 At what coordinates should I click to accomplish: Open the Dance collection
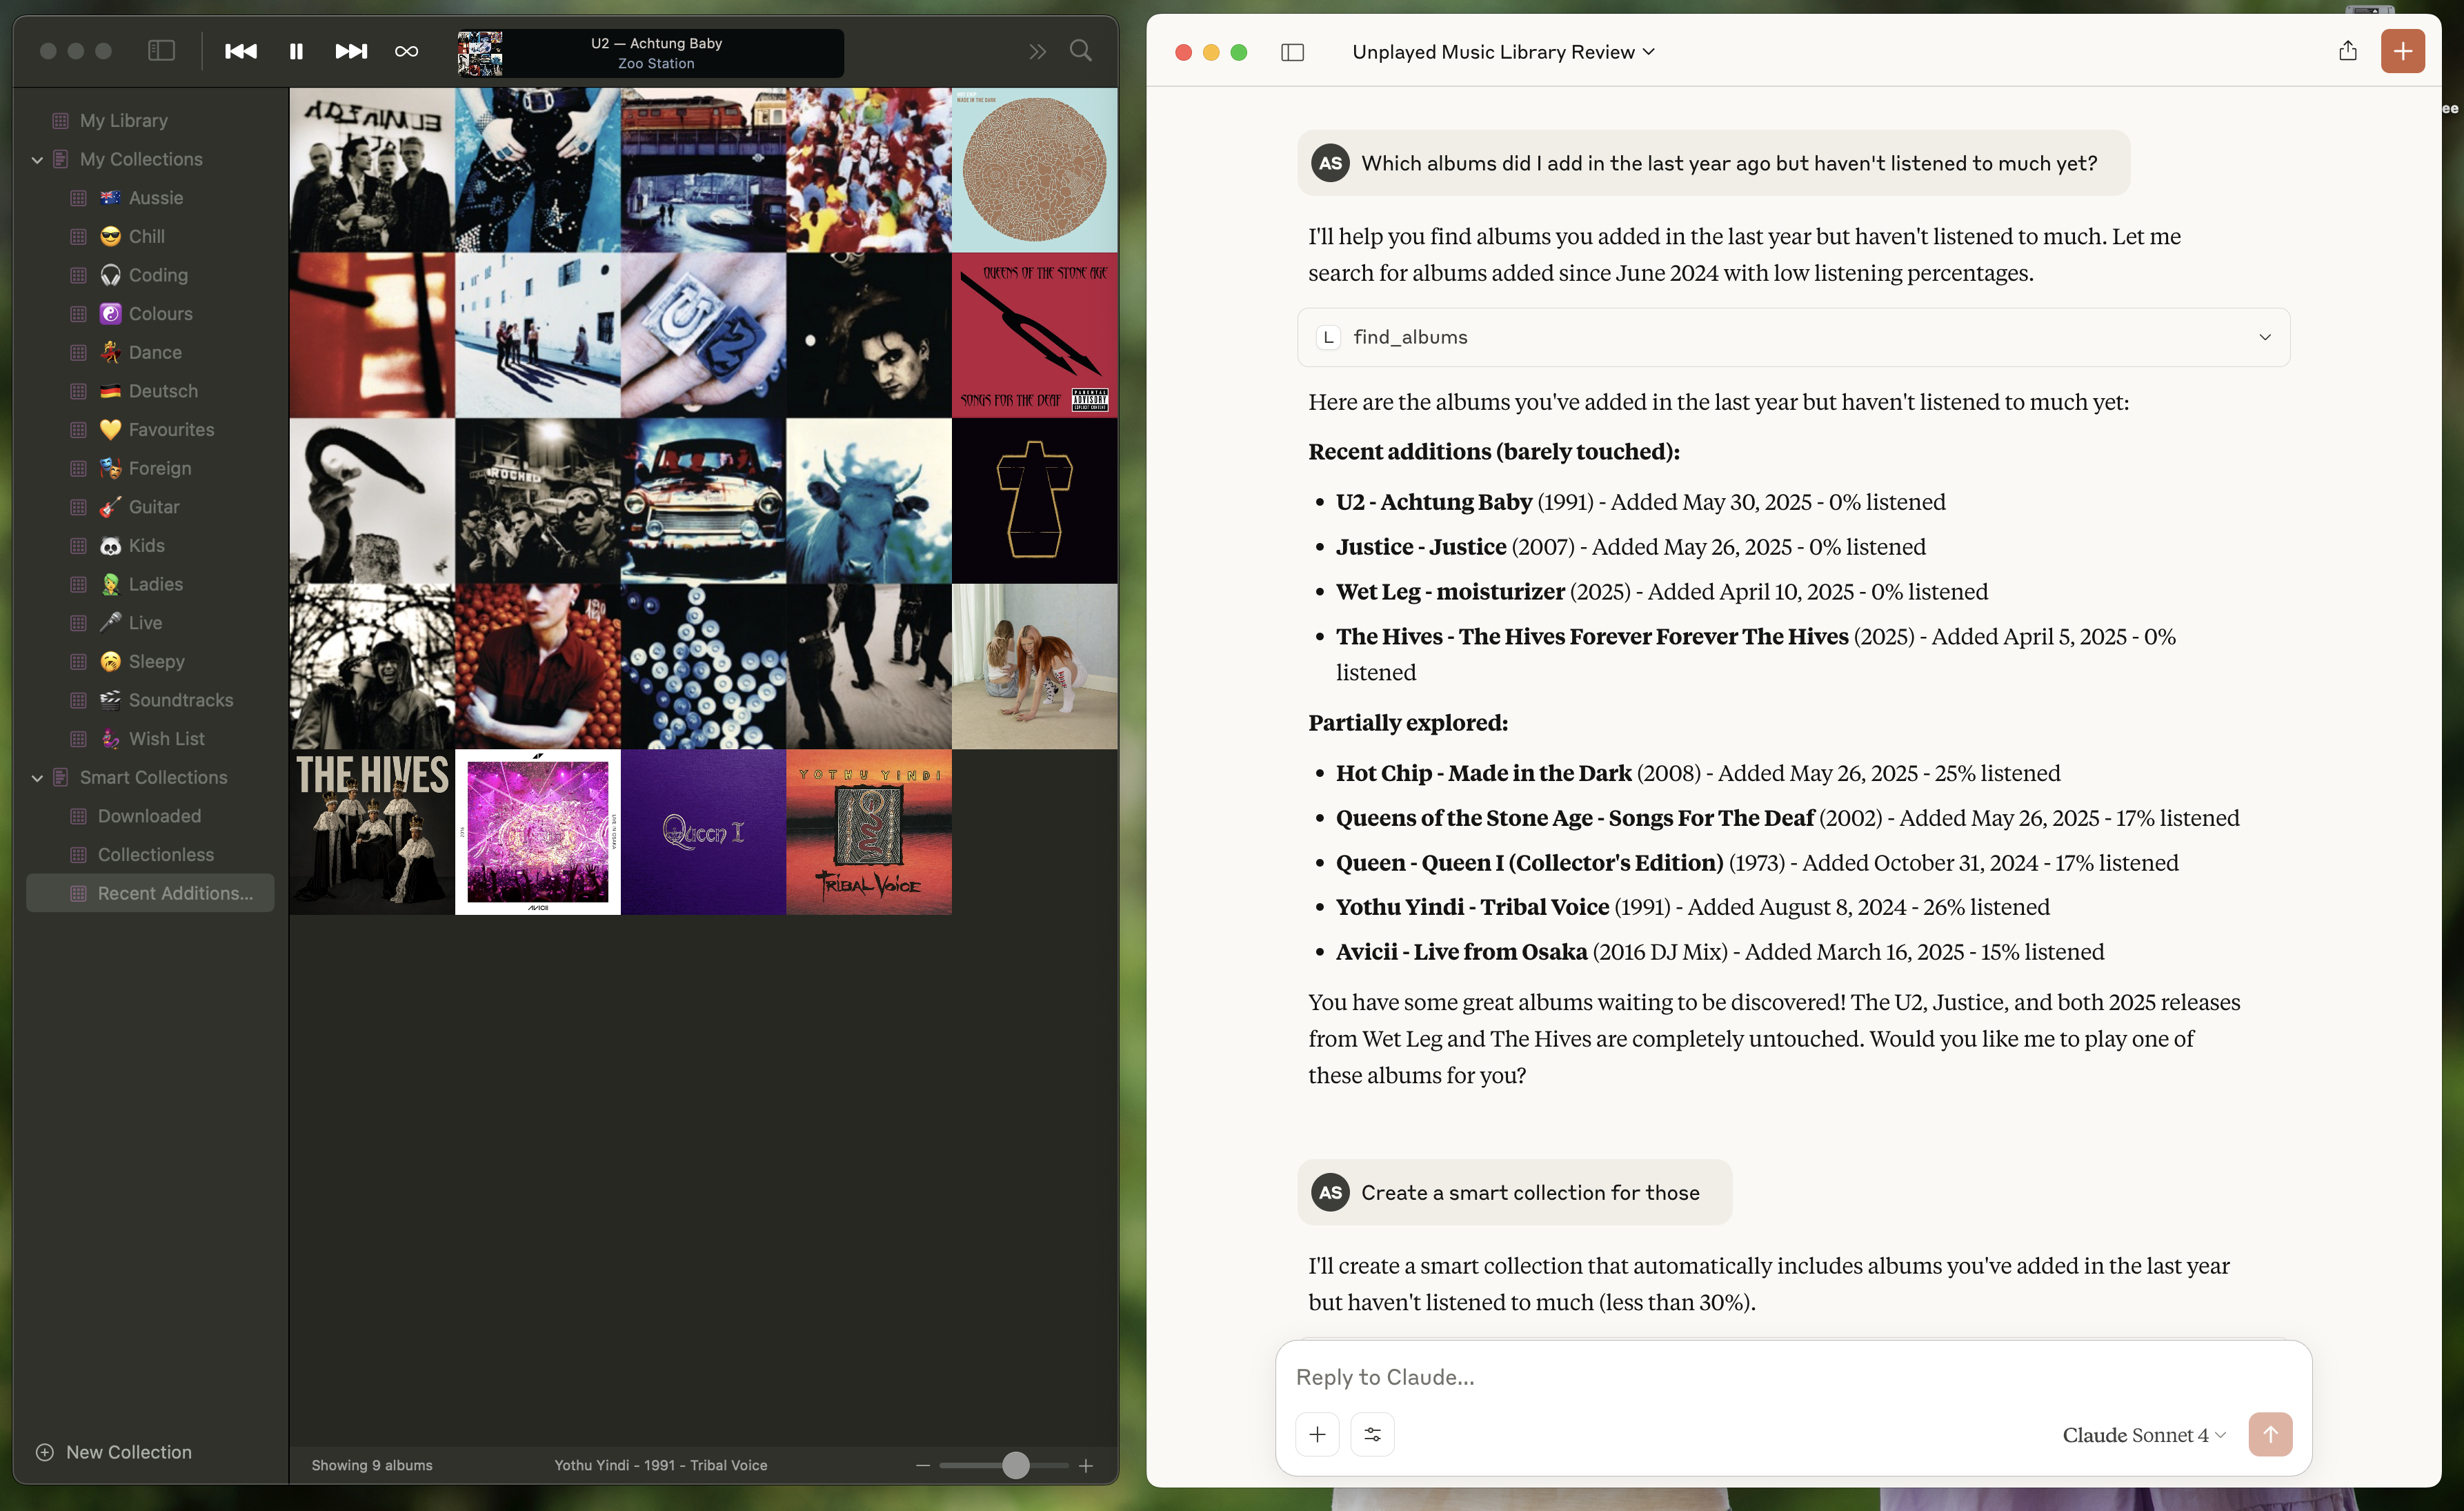(x=150, y=352)
